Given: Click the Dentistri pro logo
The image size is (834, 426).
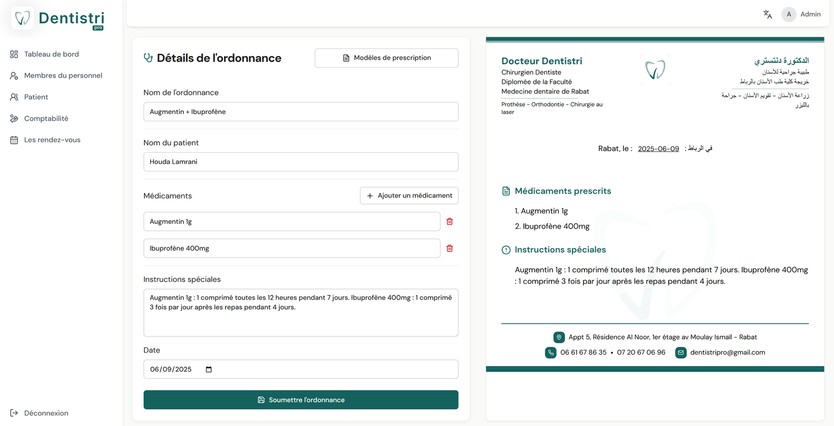Looking at the screenshot, I should pos(58,19).
